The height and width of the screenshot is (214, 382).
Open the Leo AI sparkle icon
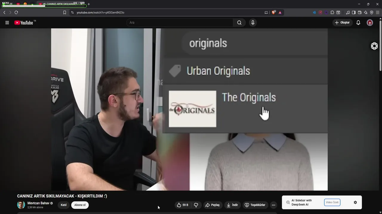point(366,12)
